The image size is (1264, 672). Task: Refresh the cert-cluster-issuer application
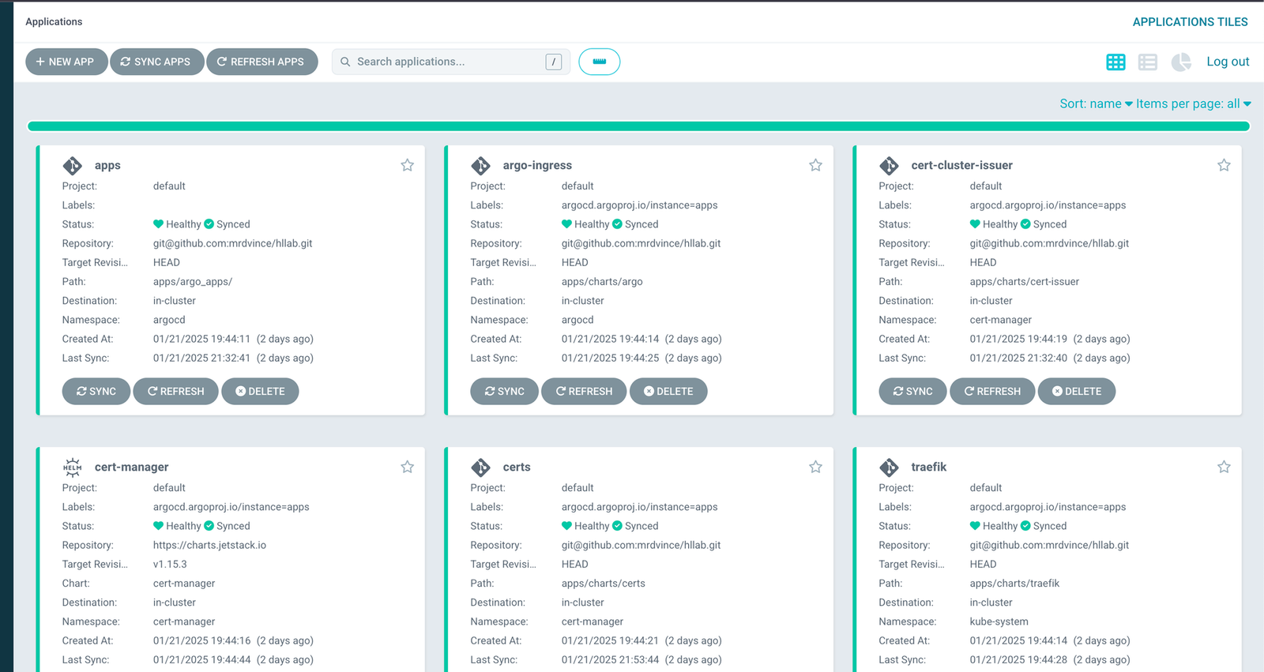coord(992,391)
